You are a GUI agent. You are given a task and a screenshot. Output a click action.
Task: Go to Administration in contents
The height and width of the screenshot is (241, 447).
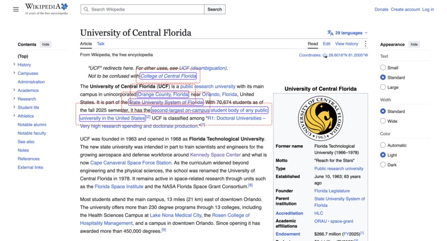tap(31, 82)
